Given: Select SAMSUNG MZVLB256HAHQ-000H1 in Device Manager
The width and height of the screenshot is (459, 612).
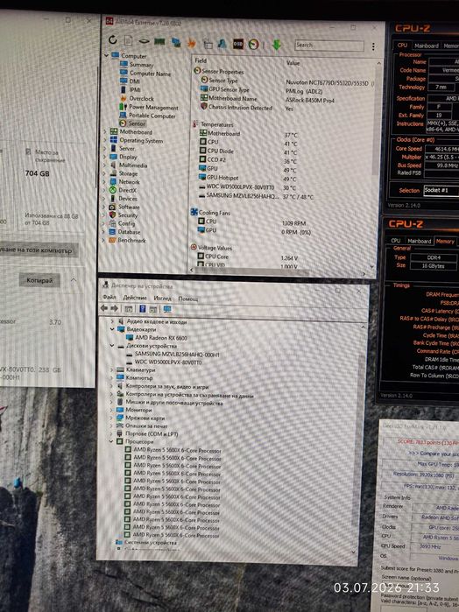Looking at the screenshot, I should 173,355.
